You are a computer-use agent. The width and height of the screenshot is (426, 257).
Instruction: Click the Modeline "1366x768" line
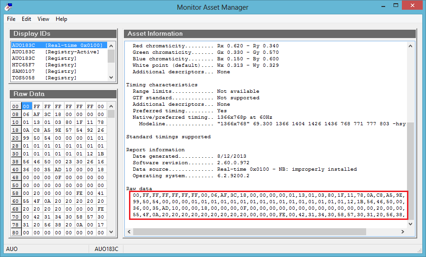pyautogui.click(x=272, y=124)
